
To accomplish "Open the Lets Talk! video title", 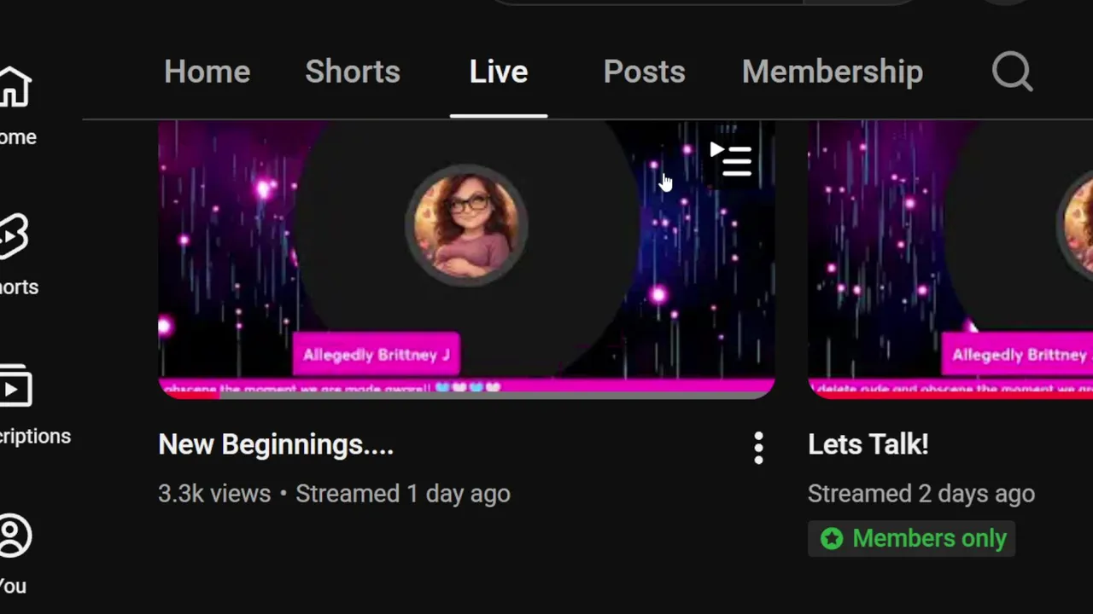I will (x=868, y=444).
